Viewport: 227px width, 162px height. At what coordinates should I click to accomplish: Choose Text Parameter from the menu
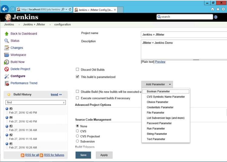[x=166, y=139]
